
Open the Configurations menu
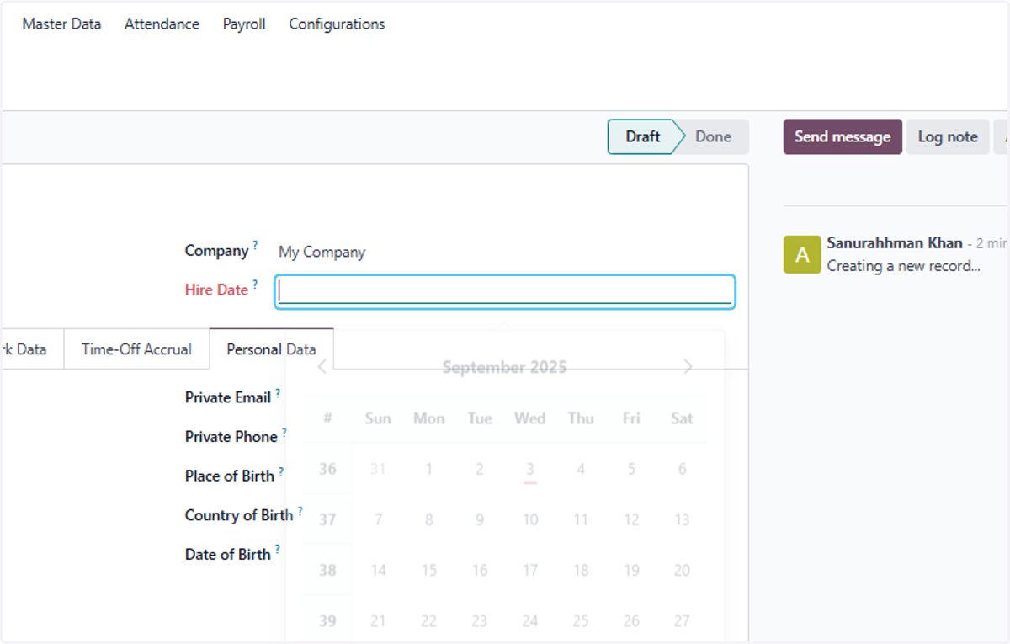click(x=337, y=24)
